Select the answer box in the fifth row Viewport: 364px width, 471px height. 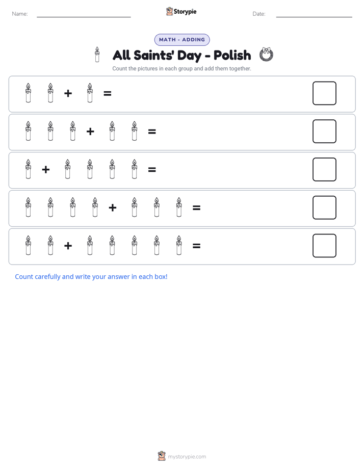pos(324,246)
